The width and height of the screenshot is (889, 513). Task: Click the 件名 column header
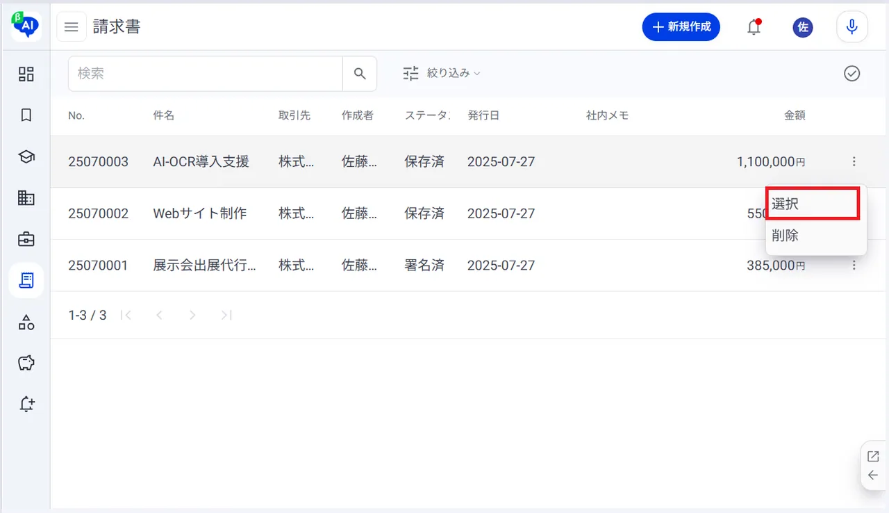pos(164,115)
